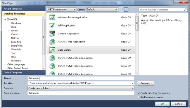This screenshot has height=108, width=190.
Task: Click the 'Console Application' template name
Action: (68, 34)
